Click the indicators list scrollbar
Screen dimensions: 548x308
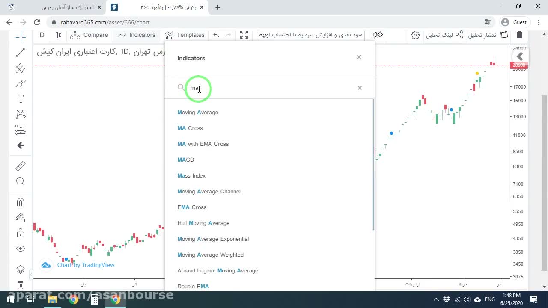[373, 165]
